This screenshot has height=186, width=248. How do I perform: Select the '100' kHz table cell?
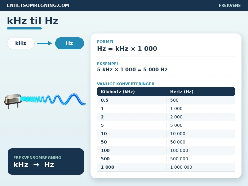132,150
